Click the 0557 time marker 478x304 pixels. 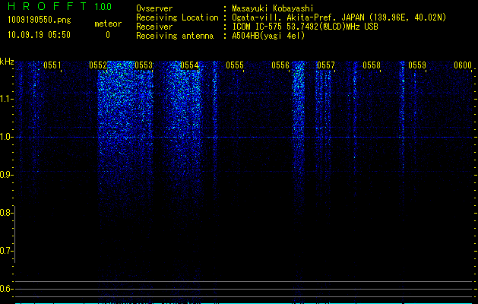click(x=326, y=65)
